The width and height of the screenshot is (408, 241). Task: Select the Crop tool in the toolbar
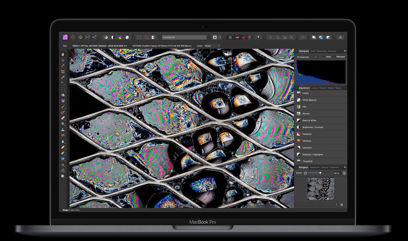tap(63, 72)
